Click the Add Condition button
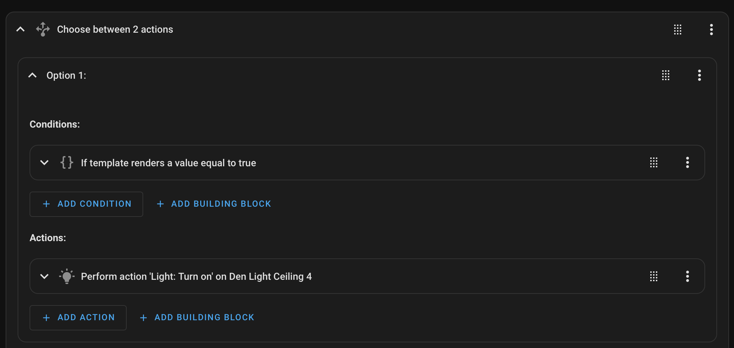The width and height of the screenshot is (734, 348). (x=86, y=204)
